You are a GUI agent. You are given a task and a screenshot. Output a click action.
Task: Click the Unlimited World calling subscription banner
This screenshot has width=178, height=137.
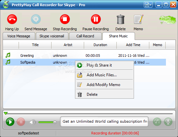click(x=104, y=121)
